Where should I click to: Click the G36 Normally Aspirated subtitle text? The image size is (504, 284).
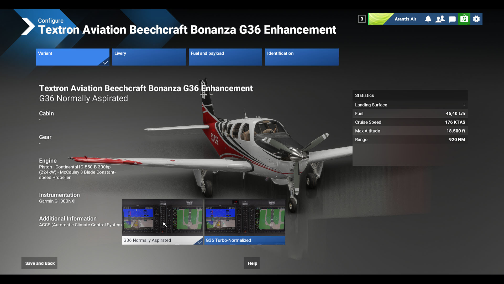(83, 98)
